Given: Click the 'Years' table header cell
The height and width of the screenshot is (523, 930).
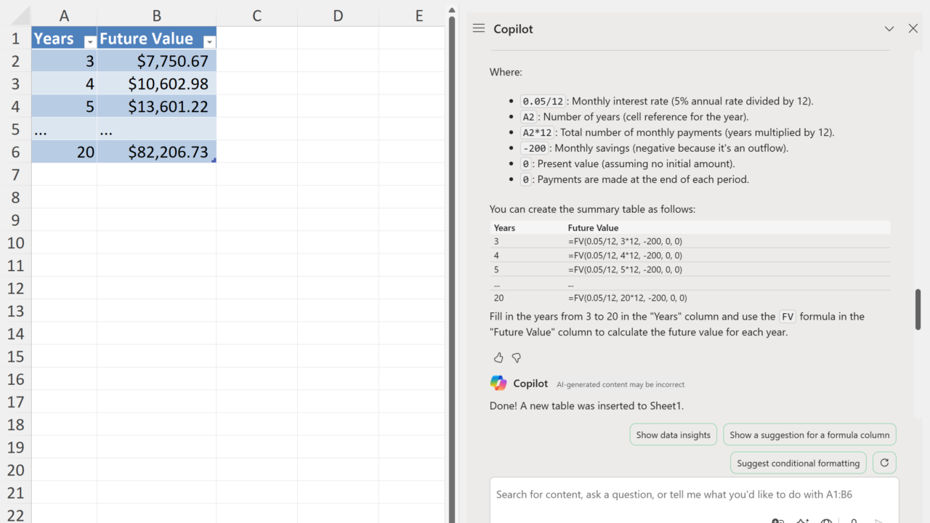Looking at the screenshot, I should tap(64, 38).
